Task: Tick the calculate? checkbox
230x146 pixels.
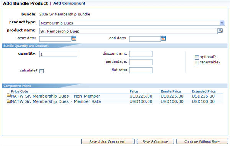Action: [x=42, y=71]
